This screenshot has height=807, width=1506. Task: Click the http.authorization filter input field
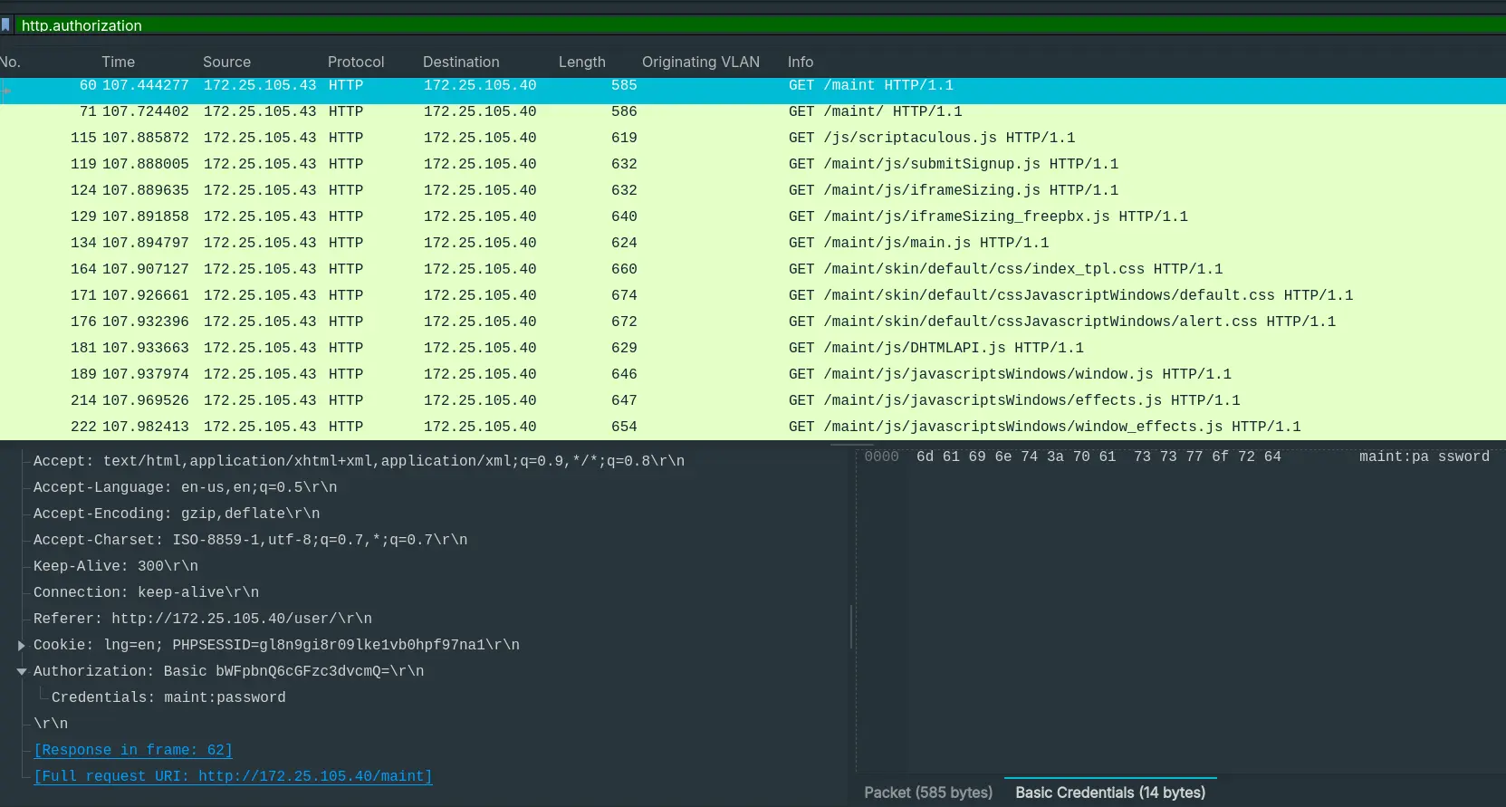(724, 25)
